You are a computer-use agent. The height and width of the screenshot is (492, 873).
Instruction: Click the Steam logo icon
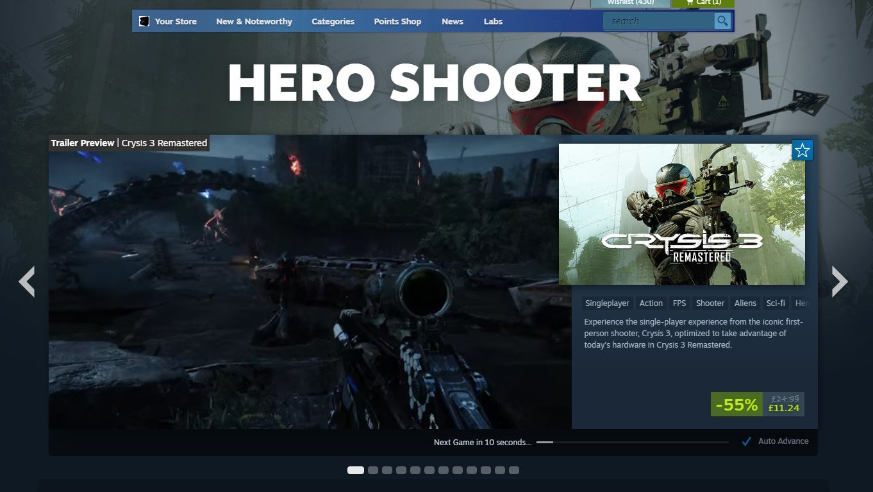click(x=143, y=21)
